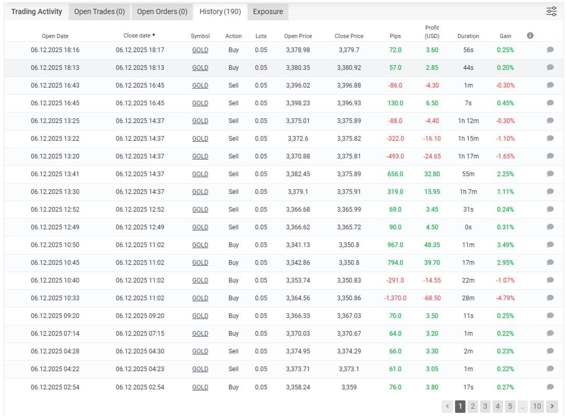The image size is (567, 416).
Task: Sort table by Close Price header
Action: 349,36
